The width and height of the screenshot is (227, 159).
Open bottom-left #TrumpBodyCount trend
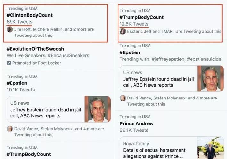tap(29, 154)
